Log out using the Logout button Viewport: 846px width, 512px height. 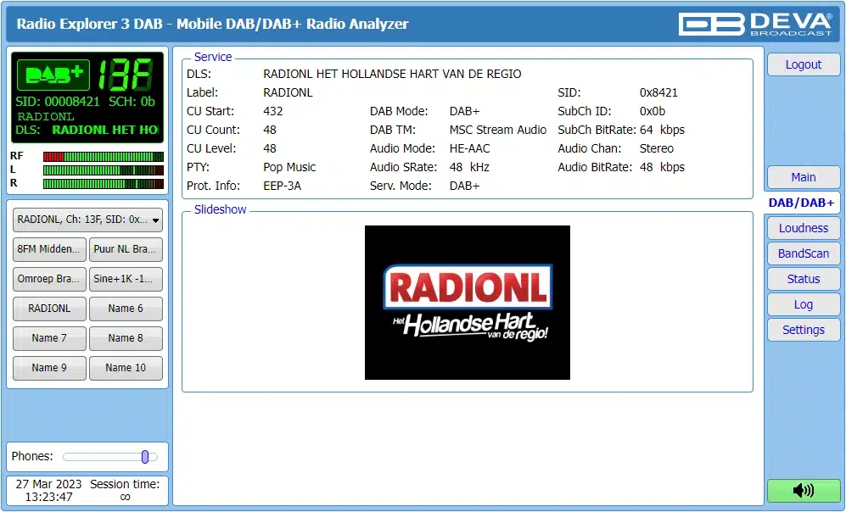pos(803,64)
